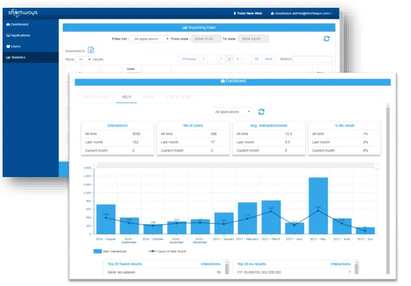Open Applications in the sidebar

click(x=18, y=36)
